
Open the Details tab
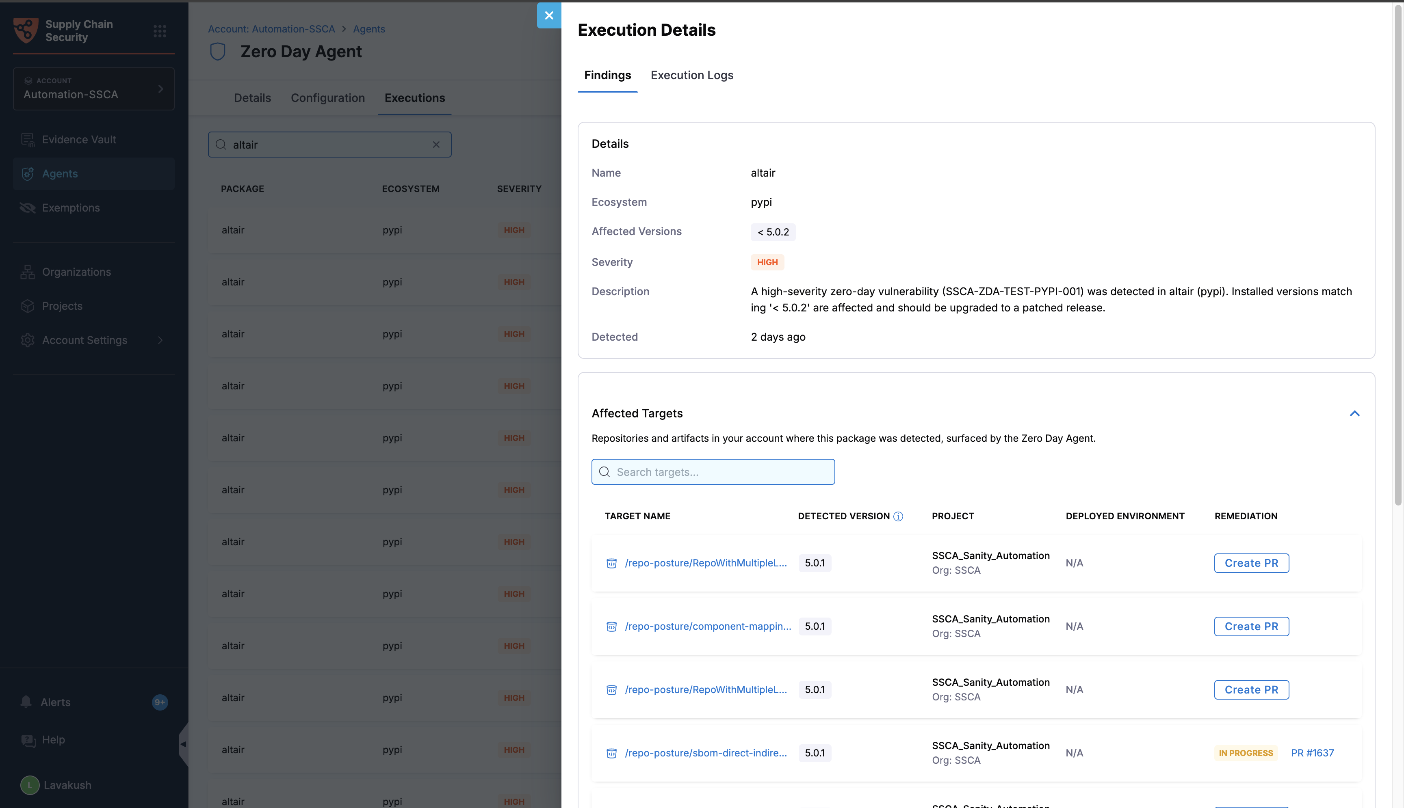[x=253, y=98]
